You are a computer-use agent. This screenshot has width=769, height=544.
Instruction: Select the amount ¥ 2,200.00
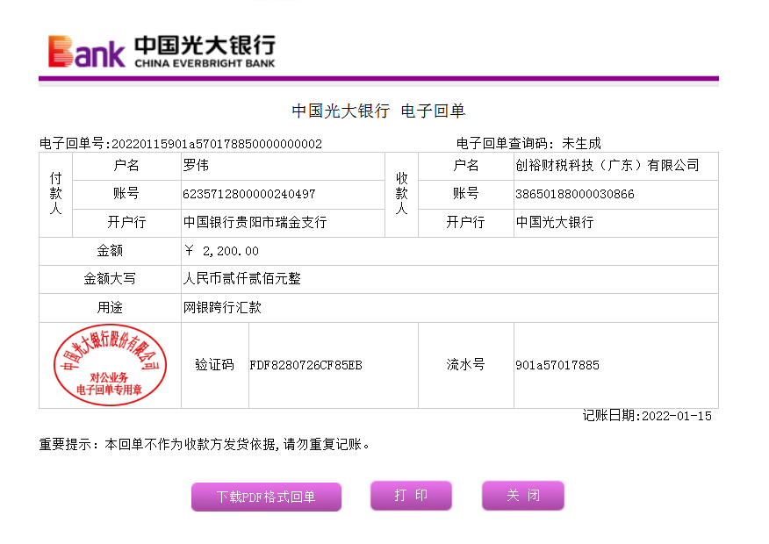coord(222,251)
